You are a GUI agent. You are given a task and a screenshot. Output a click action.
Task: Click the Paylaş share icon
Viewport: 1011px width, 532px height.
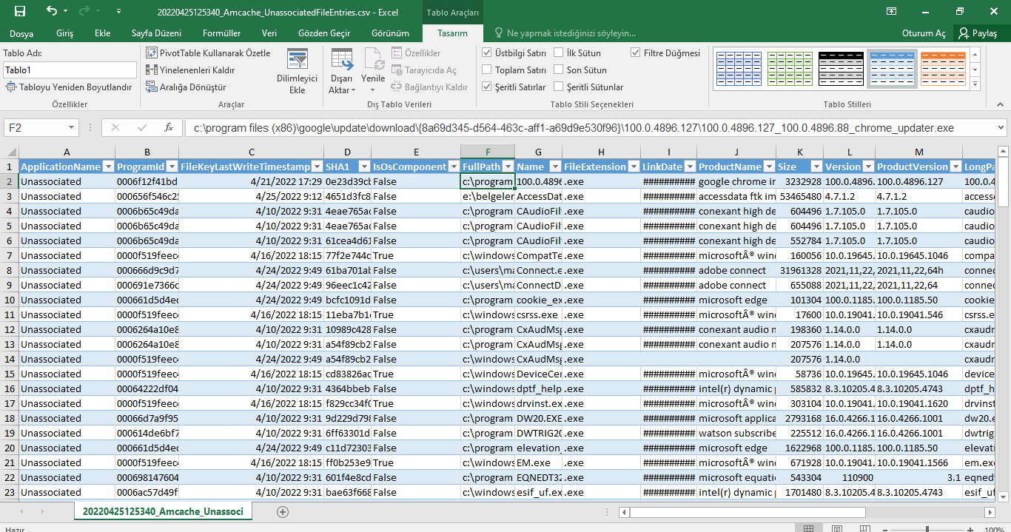point(978,33)
